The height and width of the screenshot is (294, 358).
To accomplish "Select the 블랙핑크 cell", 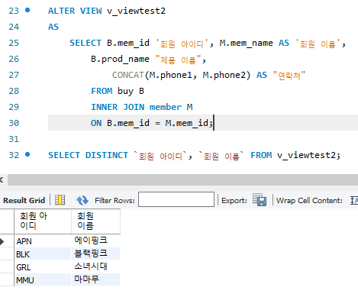I will click(x=95, y=254).
